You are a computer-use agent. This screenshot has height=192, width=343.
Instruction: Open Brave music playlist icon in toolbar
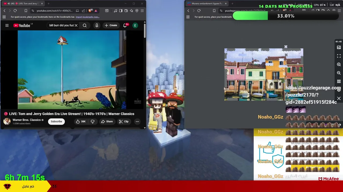point(115,11)
